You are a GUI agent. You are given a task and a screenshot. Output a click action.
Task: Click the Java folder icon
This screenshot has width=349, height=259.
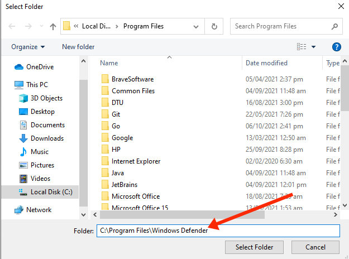click(x=105, y=173)
